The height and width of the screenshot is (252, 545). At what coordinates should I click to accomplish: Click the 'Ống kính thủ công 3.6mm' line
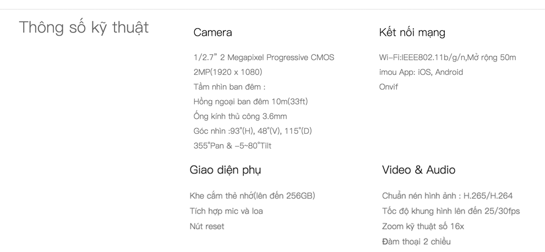tap(240, 116)
